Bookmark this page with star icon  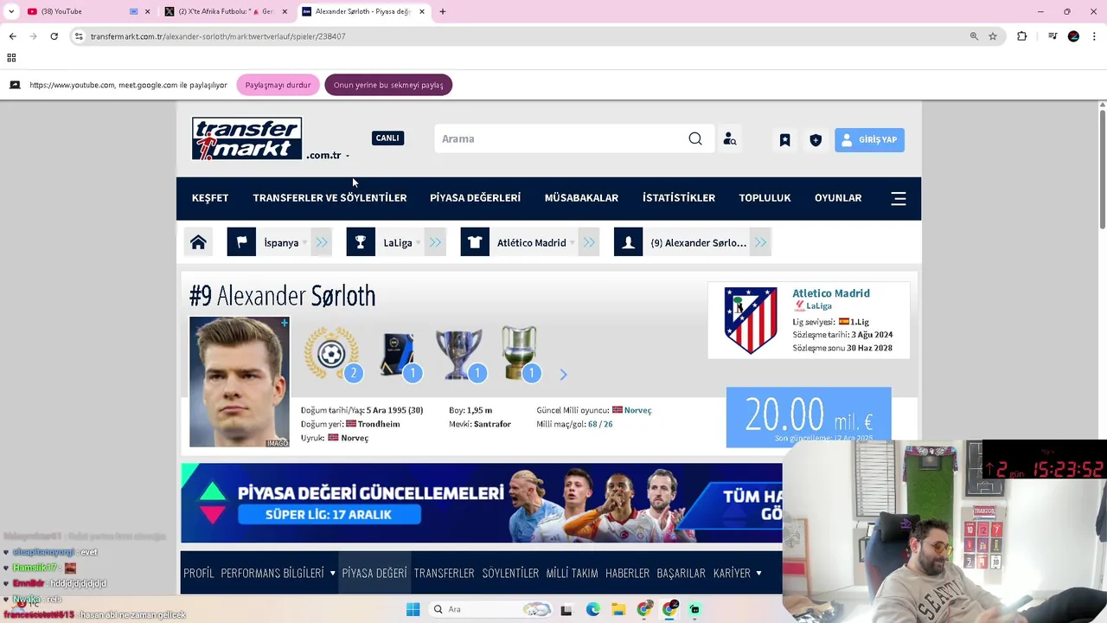(993, 36)
